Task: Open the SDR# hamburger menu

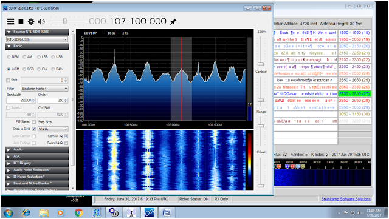Action: click(10, 22)
